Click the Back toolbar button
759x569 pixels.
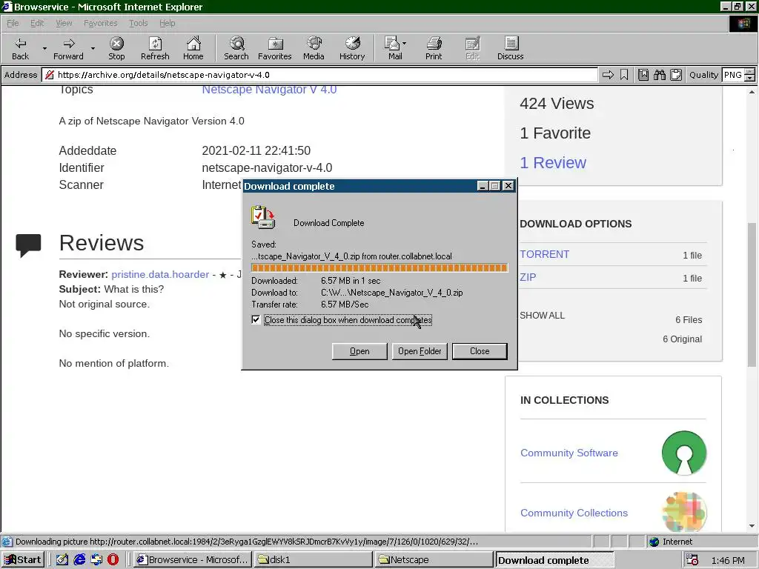[x=20, y=48]
